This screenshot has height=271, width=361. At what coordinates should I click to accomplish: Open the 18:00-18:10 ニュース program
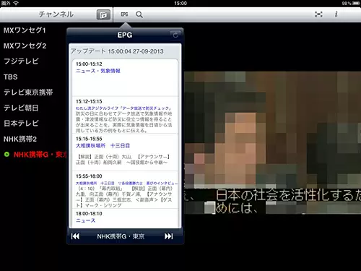click(125, 218)
